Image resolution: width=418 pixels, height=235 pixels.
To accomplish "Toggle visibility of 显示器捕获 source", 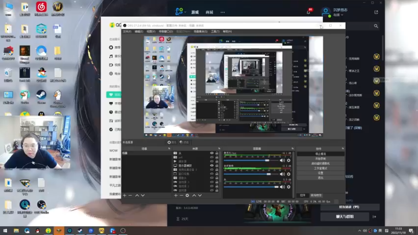I will pyautogui.click(x=212, y=166).
